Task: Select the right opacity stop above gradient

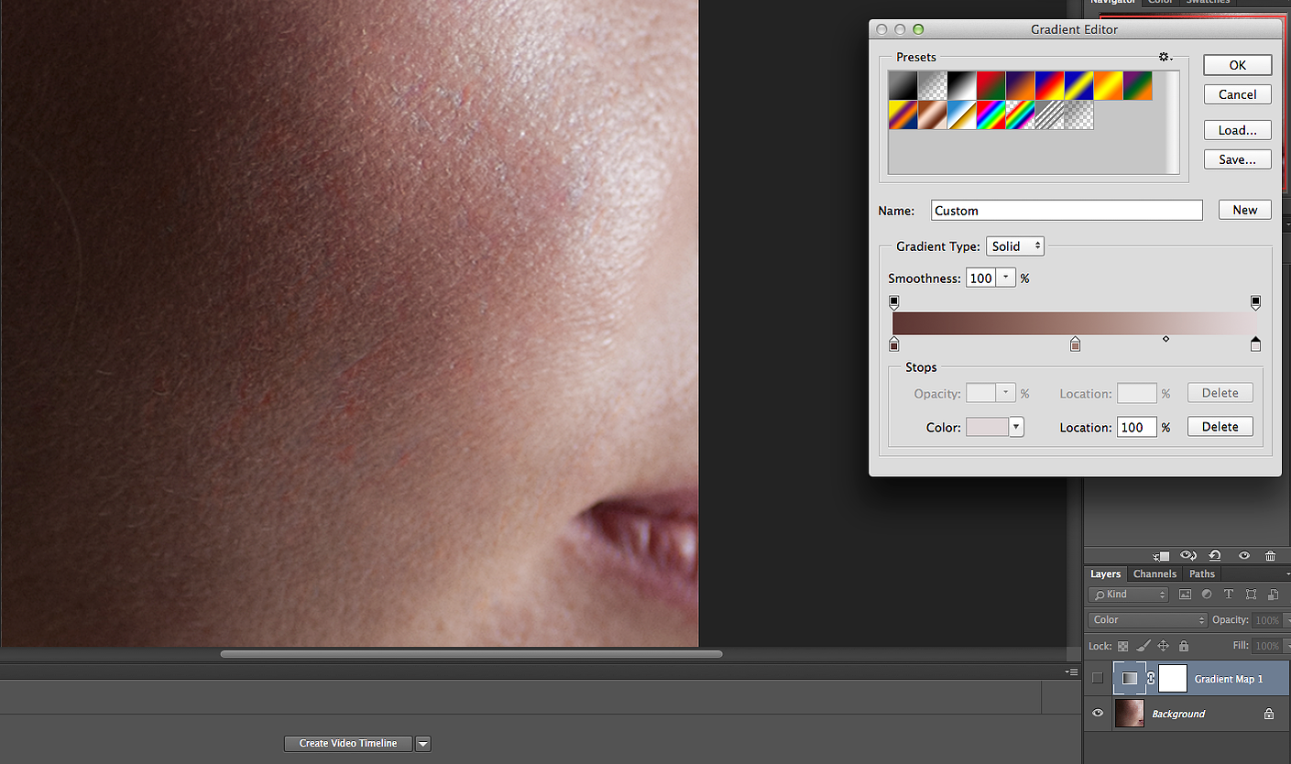Action: pos(1256,302)
